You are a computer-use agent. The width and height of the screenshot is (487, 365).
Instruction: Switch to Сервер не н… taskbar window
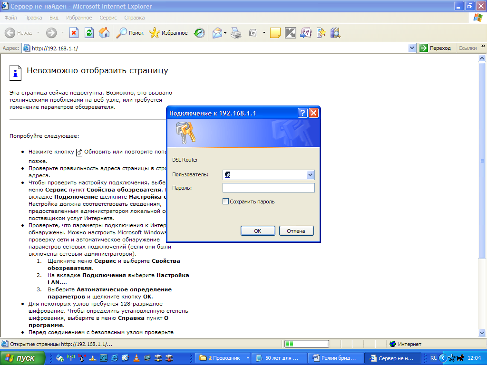click(392, 358)
